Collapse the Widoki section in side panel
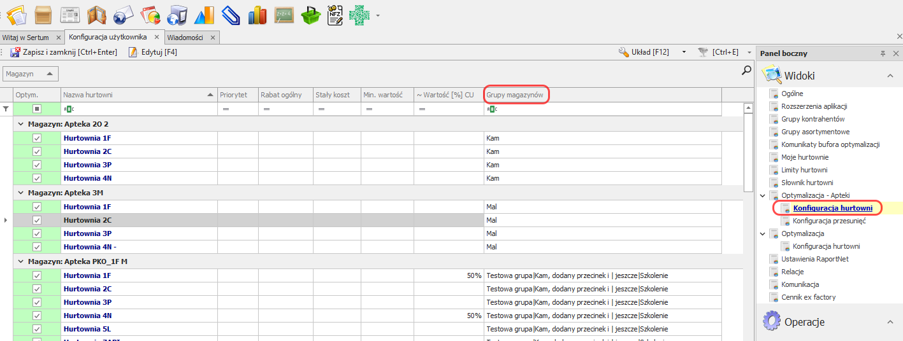Screen dimensions: 903x341 (890, 76)
